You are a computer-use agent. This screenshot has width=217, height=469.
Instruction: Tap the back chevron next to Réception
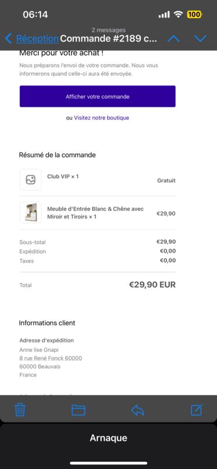tap(8, 38)
